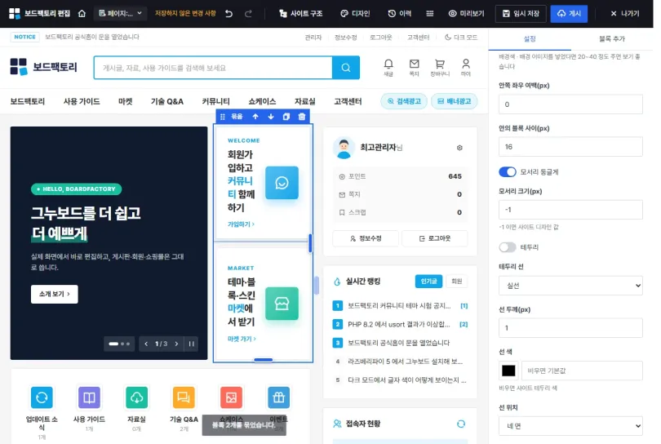The image size is (661, 444).
Task: Click the home icon in editor toolbar
Action: point(82,14)
